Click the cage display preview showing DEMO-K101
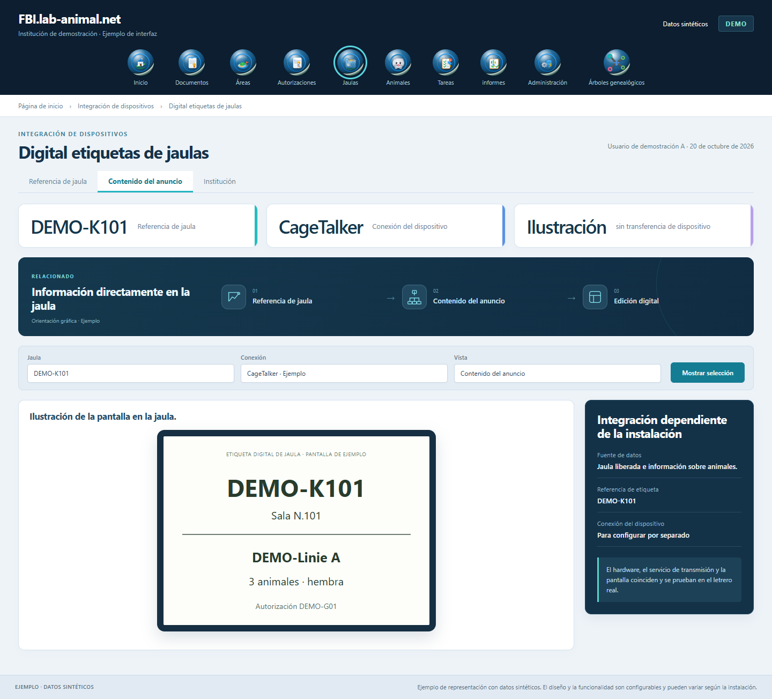Viewport: 772px width, 699px height. [x=296, y=531]
